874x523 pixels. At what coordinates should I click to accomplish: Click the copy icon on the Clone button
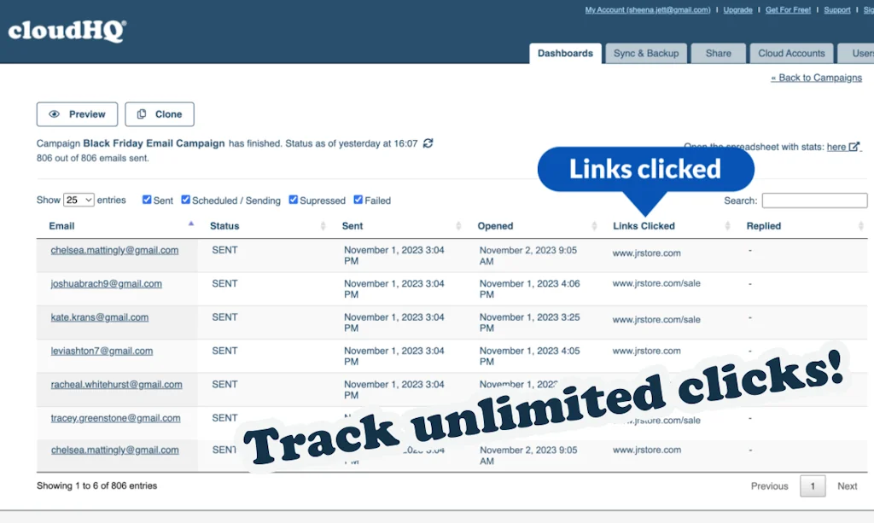143,113
